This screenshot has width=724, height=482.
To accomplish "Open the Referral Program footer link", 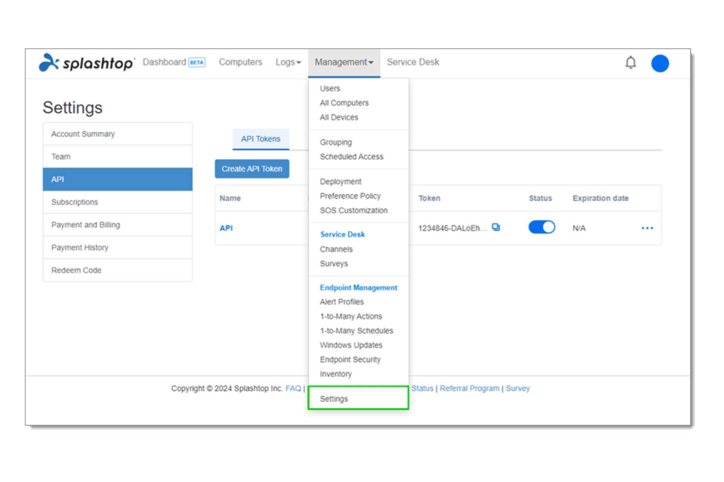I will [470, 388].
